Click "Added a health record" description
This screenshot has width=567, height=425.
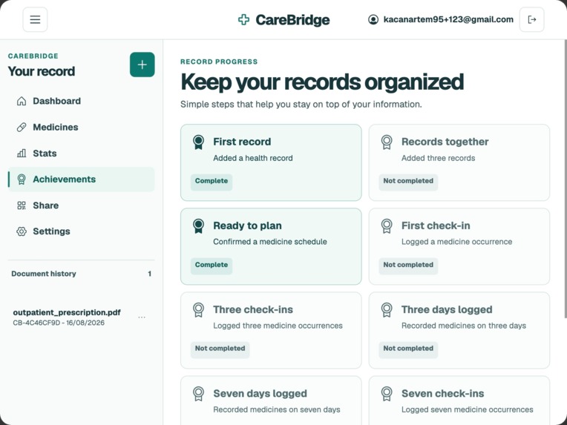[x=253, y=158]
